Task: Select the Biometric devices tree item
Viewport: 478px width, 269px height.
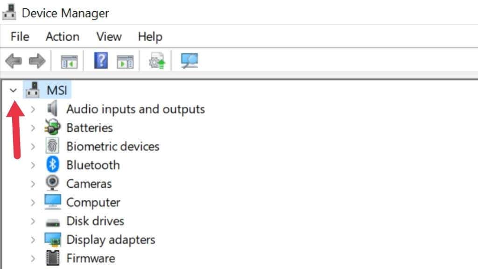Action: (x=112, y=147)
